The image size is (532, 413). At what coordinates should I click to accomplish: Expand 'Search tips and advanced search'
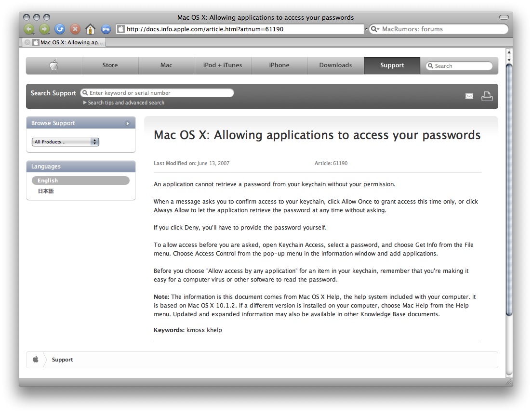(124, 103)
